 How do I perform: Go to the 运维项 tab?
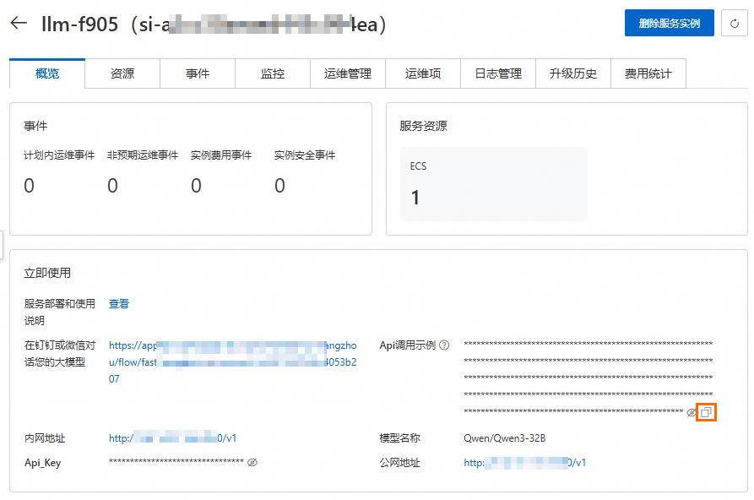pyautogui.click(x=423, y=73)
